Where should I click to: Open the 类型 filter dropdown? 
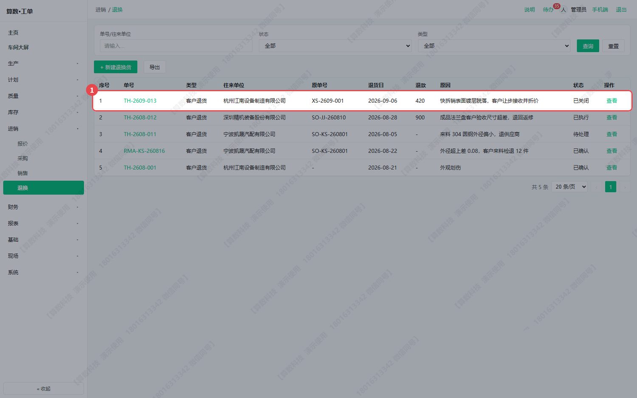tap(494, 46)
